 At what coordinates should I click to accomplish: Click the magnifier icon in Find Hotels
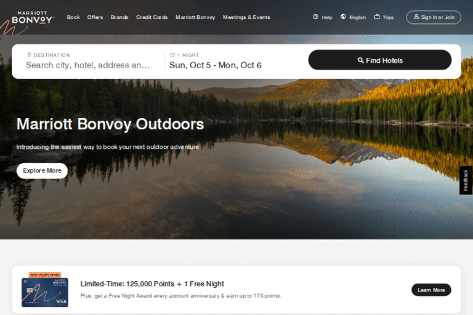click(360, 60)
